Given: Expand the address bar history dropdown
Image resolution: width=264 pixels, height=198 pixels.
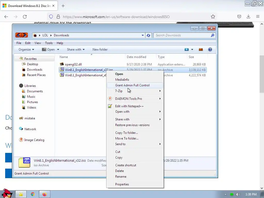Looking at the screenshot, I should pyautogui.click(x=143, y=35).
